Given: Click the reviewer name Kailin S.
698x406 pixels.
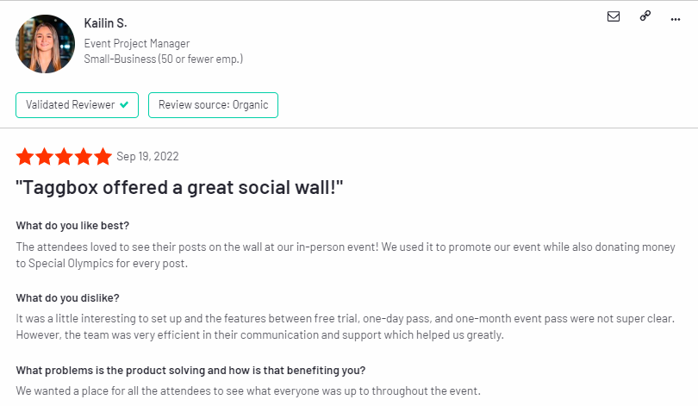Looking at the screenshot, I should click(105, 22).
